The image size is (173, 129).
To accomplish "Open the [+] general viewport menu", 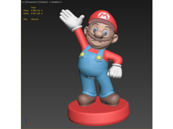I will point(23,2).
